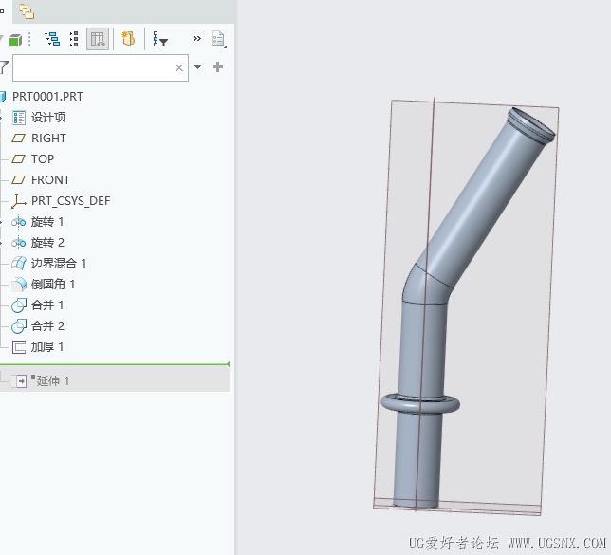
Task: Open the layer tree tab icon
Action: [x=27, y=11]
